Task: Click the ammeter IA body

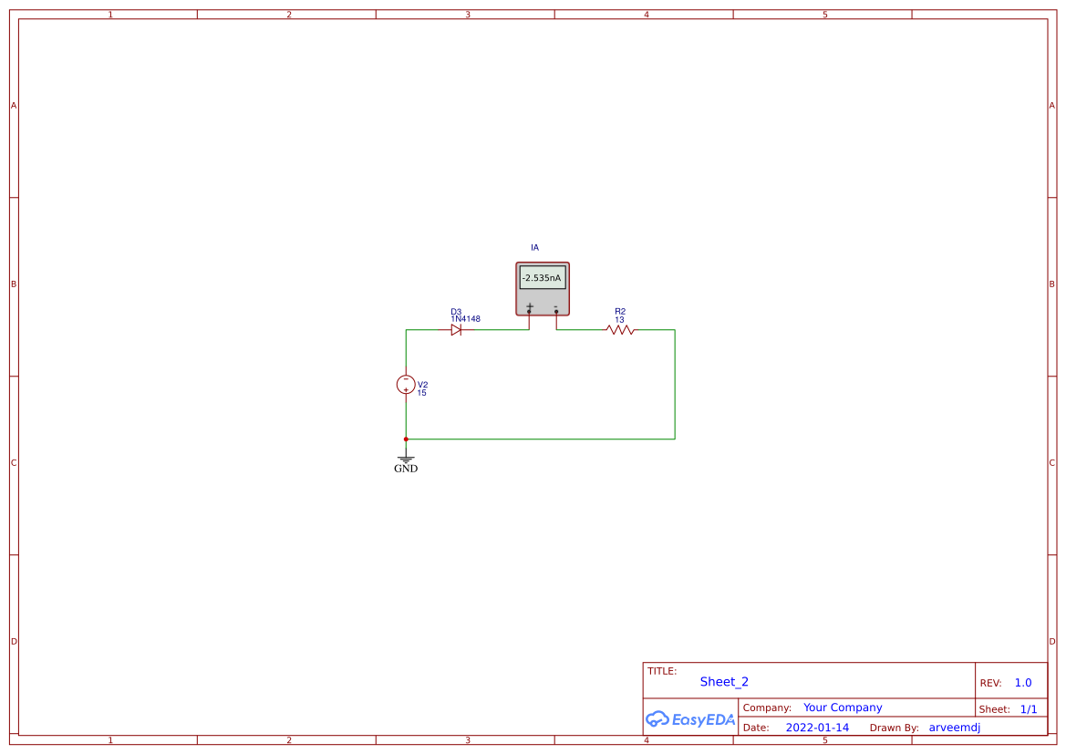Action: click(x=543, y=289)
